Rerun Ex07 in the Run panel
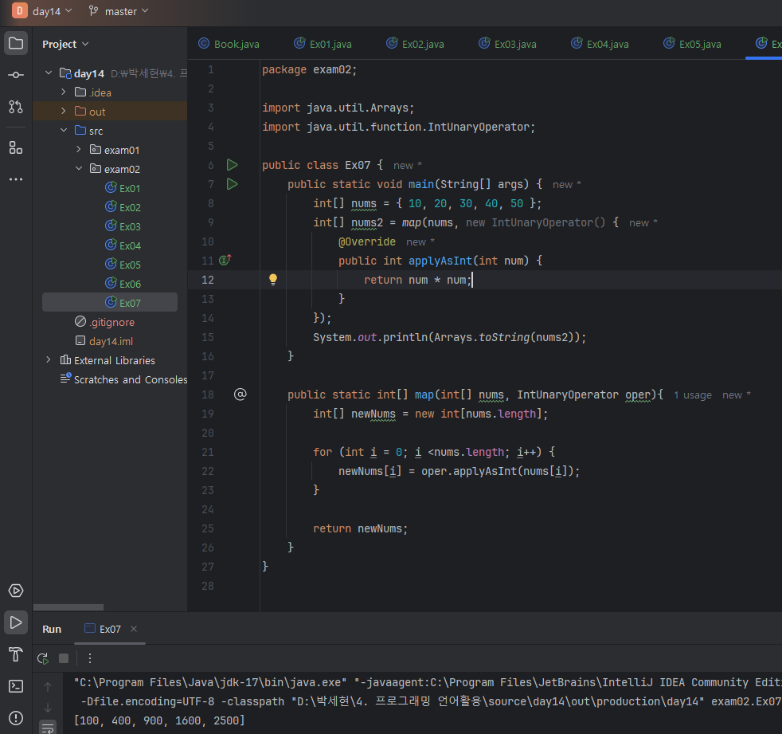 coord(43,658)
